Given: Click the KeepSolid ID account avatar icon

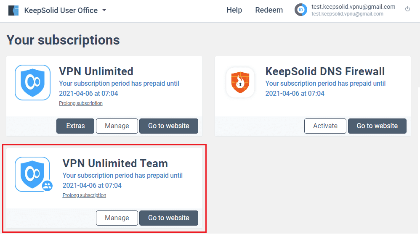Looking at the screenshot, I should [301, 10].
